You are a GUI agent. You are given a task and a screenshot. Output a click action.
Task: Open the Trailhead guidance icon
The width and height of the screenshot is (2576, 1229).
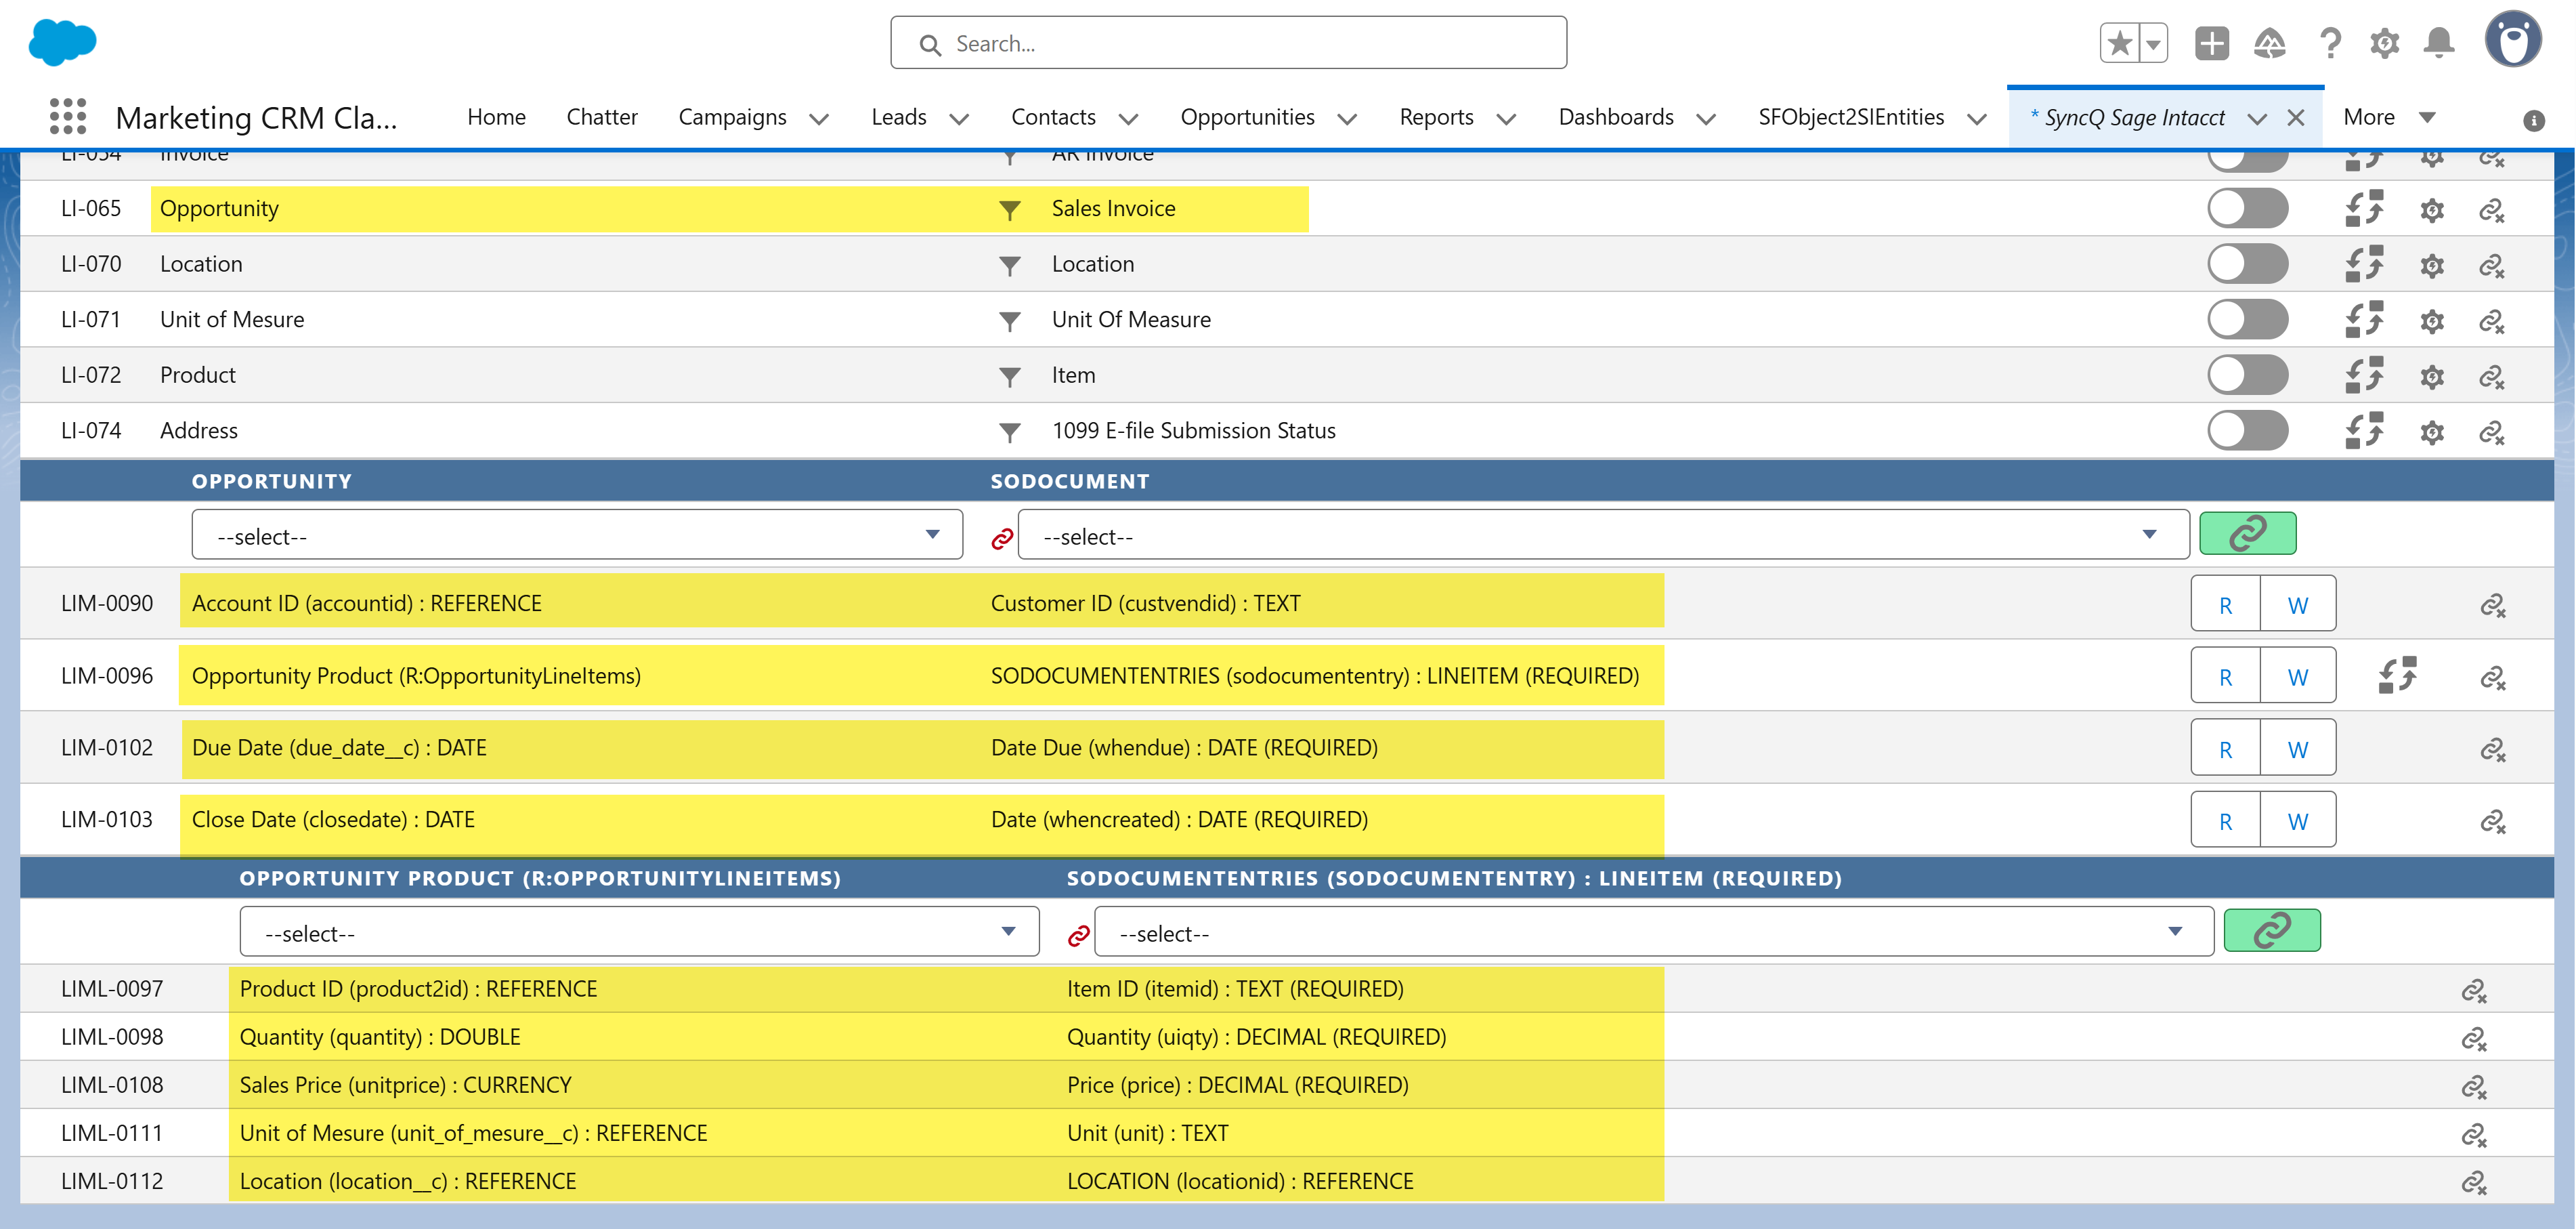tap(2270, 43)
